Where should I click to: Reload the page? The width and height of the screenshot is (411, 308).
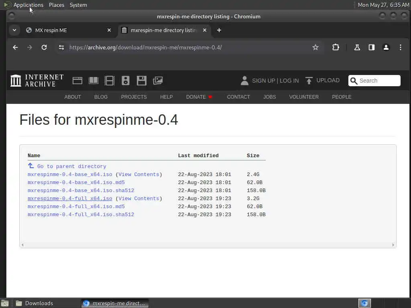click(x=44, y=47)
